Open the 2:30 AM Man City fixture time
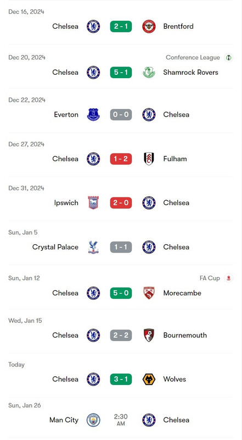Image resolution: width=242 pixels, height=440 pixels. (121, 420)
